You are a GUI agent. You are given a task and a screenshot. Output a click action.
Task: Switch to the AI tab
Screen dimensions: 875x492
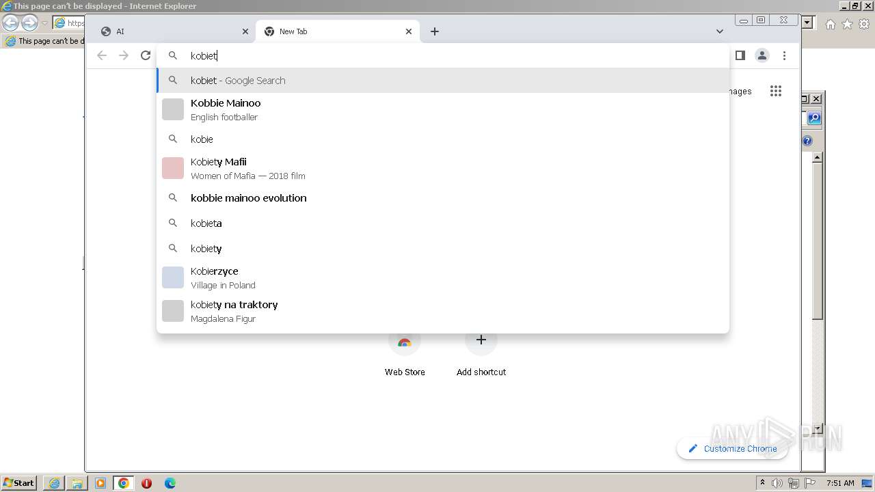[x=174, y=31]
